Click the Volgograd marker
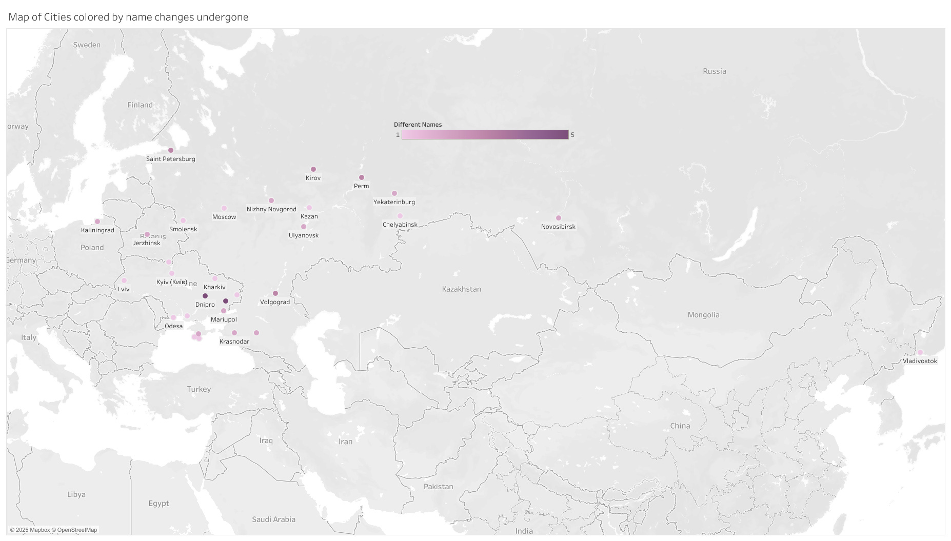Screen dimensions: 951x541 275,293
